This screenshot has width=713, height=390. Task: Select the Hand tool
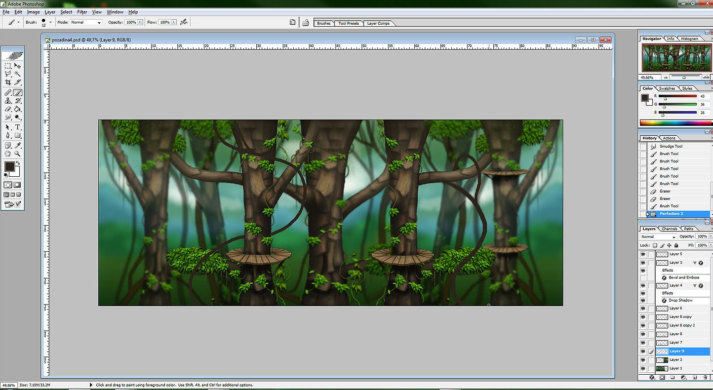[8, 154]
